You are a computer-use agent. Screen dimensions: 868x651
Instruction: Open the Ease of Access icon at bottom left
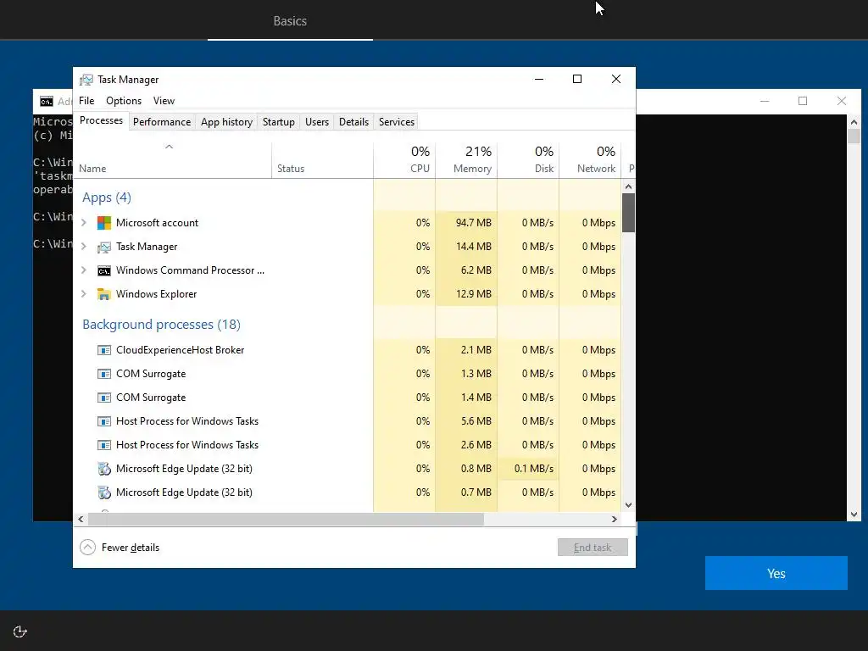point(20,632)
